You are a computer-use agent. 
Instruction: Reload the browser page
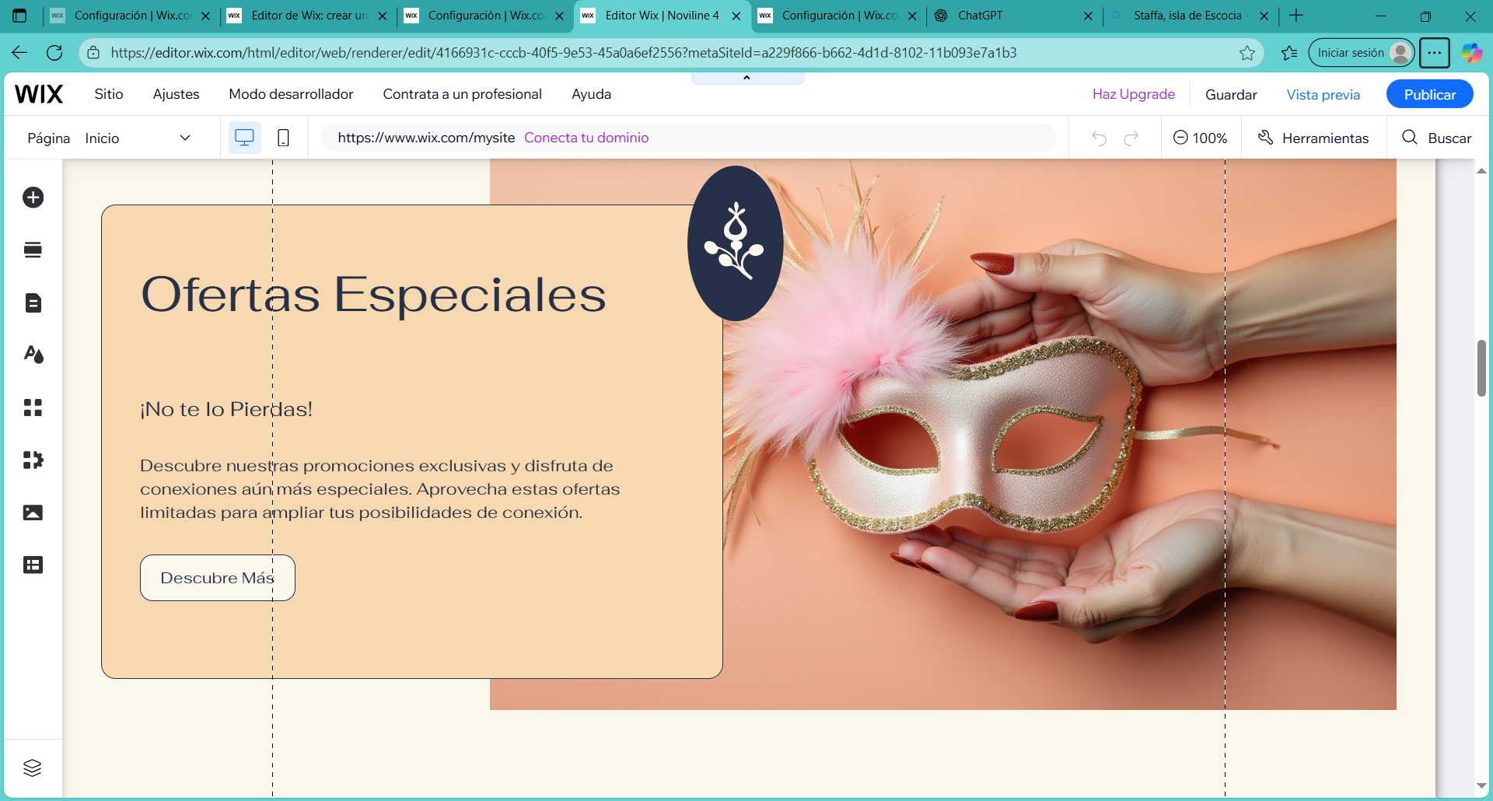pos(54,53)
